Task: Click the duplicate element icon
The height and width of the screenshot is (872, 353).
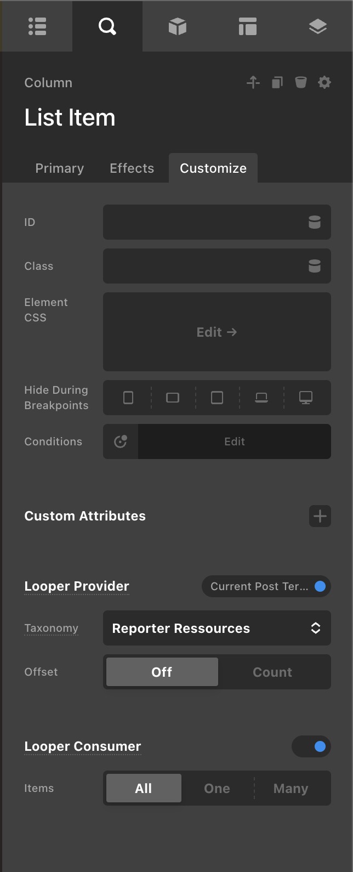Action: 277,83
